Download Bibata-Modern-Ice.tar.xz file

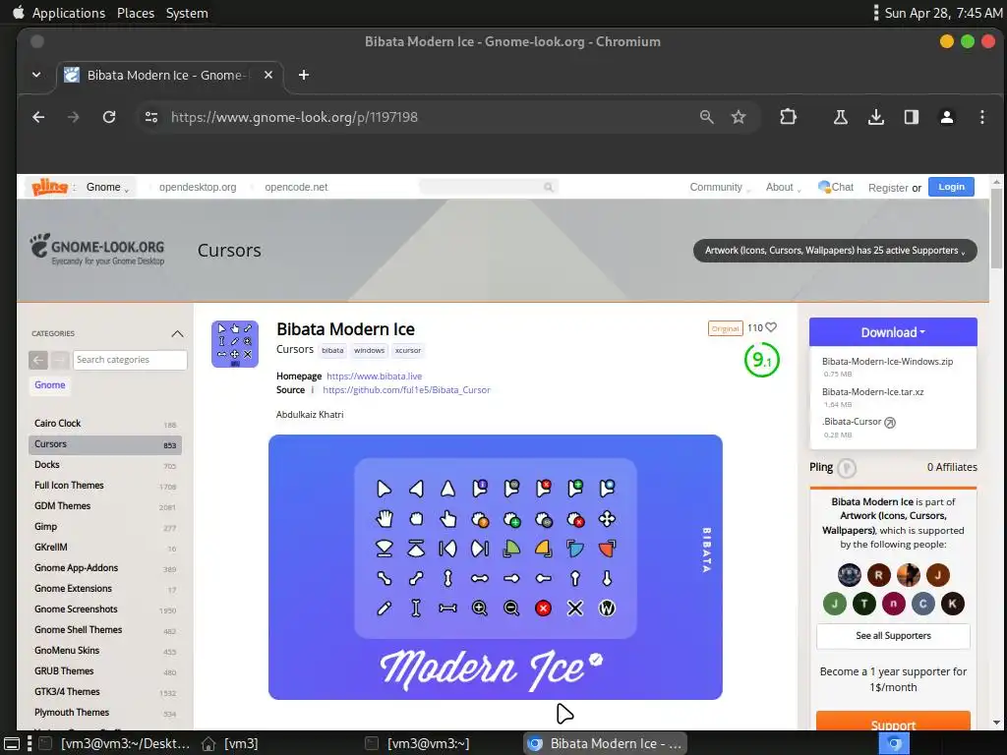pyautogui.click(x=873, y=391)
